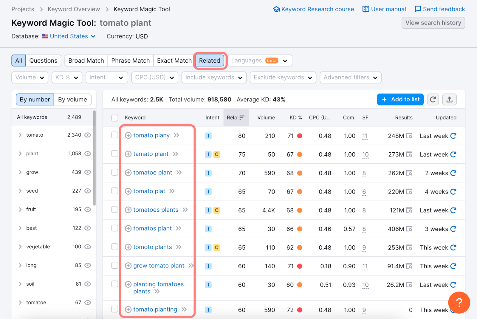Open the Advanced filters dropdown
Image resolution: width=477 pixels, height=319 pixels.
[351, 78]
